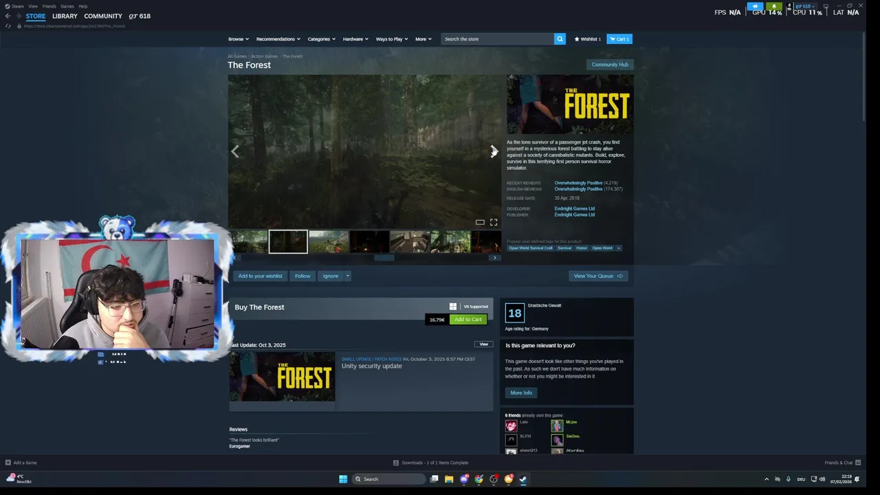Expand more tags with plus button

point(618,248)
